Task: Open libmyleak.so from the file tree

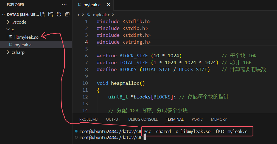Action: (26, 37)
